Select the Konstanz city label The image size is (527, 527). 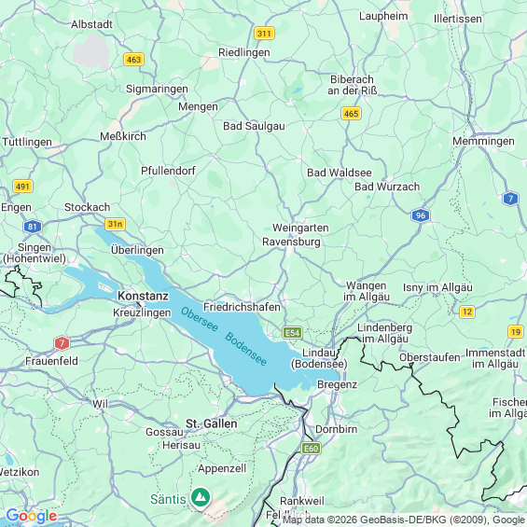[143, 296]
